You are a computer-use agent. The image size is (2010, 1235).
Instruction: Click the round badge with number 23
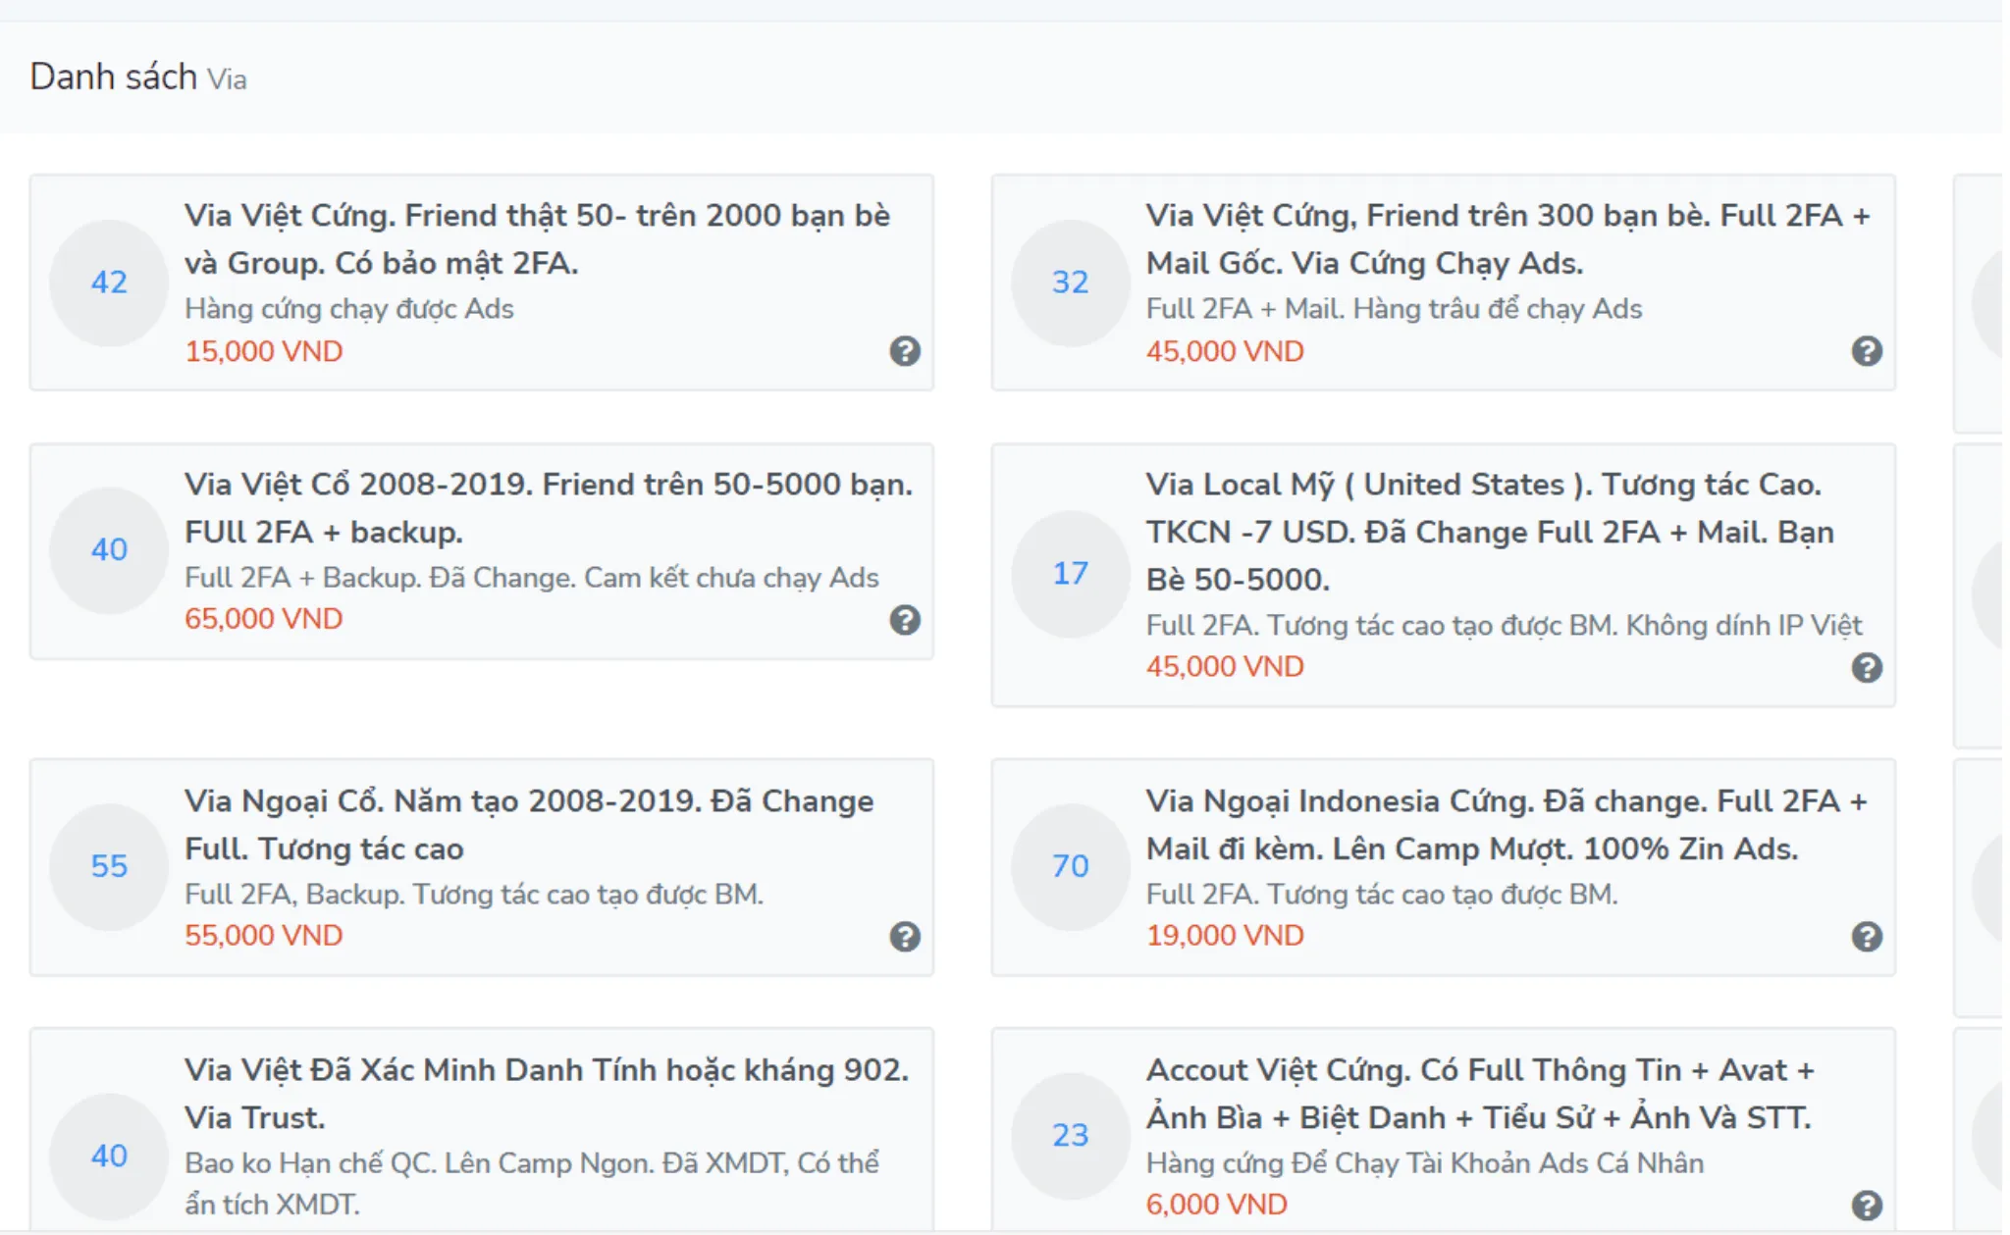pos(1070,1135)
